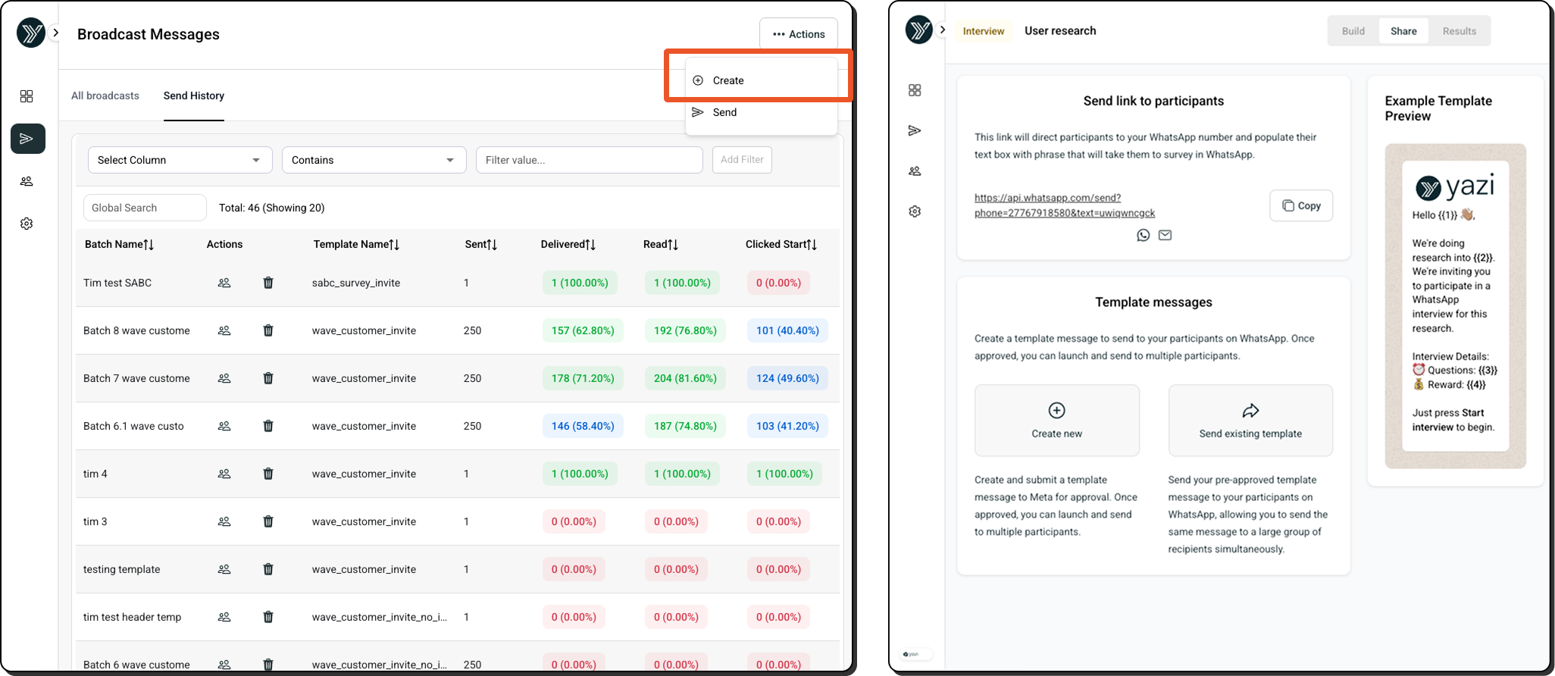
Task: Click the Create new template card
Action: 1056,421
